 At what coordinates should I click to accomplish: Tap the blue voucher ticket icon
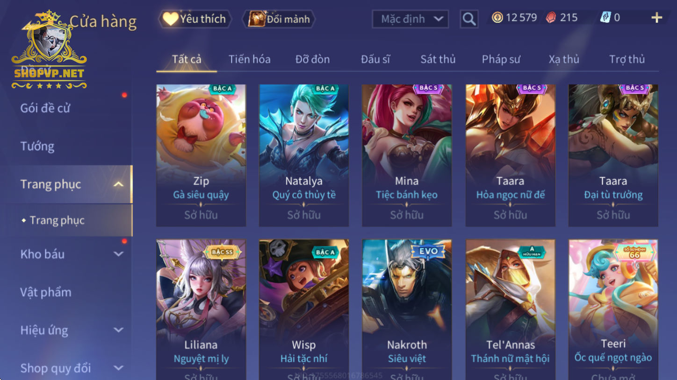tap(605, 18)
